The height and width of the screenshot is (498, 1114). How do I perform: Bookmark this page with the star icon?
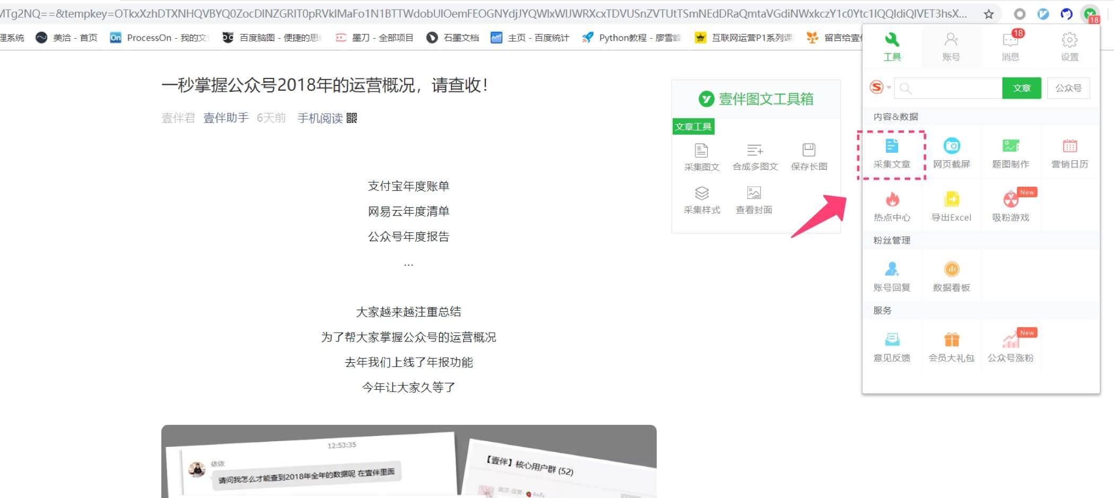(989, 14)
